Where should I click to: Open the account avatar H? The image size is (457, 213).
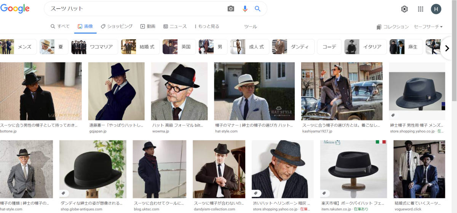[436, 9]
